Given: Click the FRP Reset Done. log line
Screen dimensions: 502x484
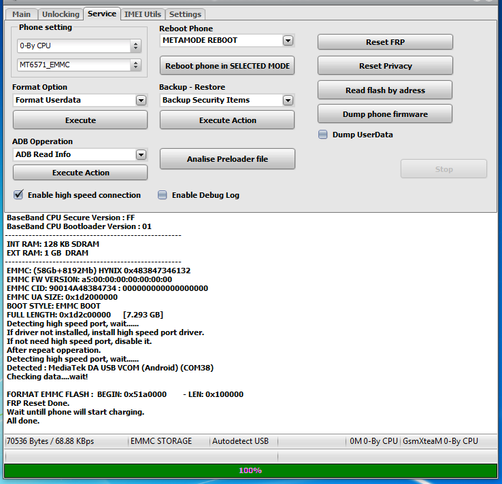Looking at the screenshot, I should (38, 403).
